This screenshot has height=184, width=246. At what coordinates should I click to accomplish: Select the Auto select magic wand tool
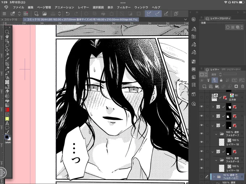7,54
